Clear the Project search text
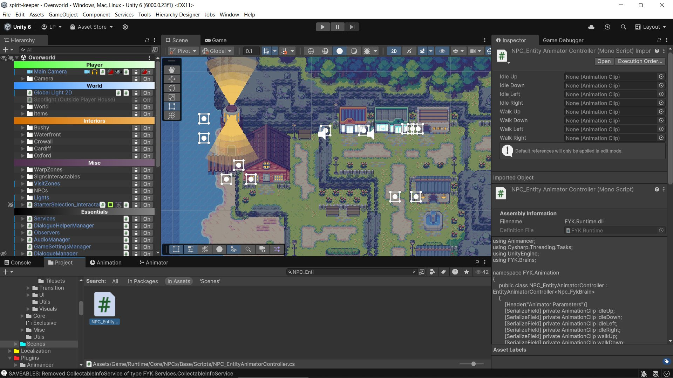 tap(414, 272)
